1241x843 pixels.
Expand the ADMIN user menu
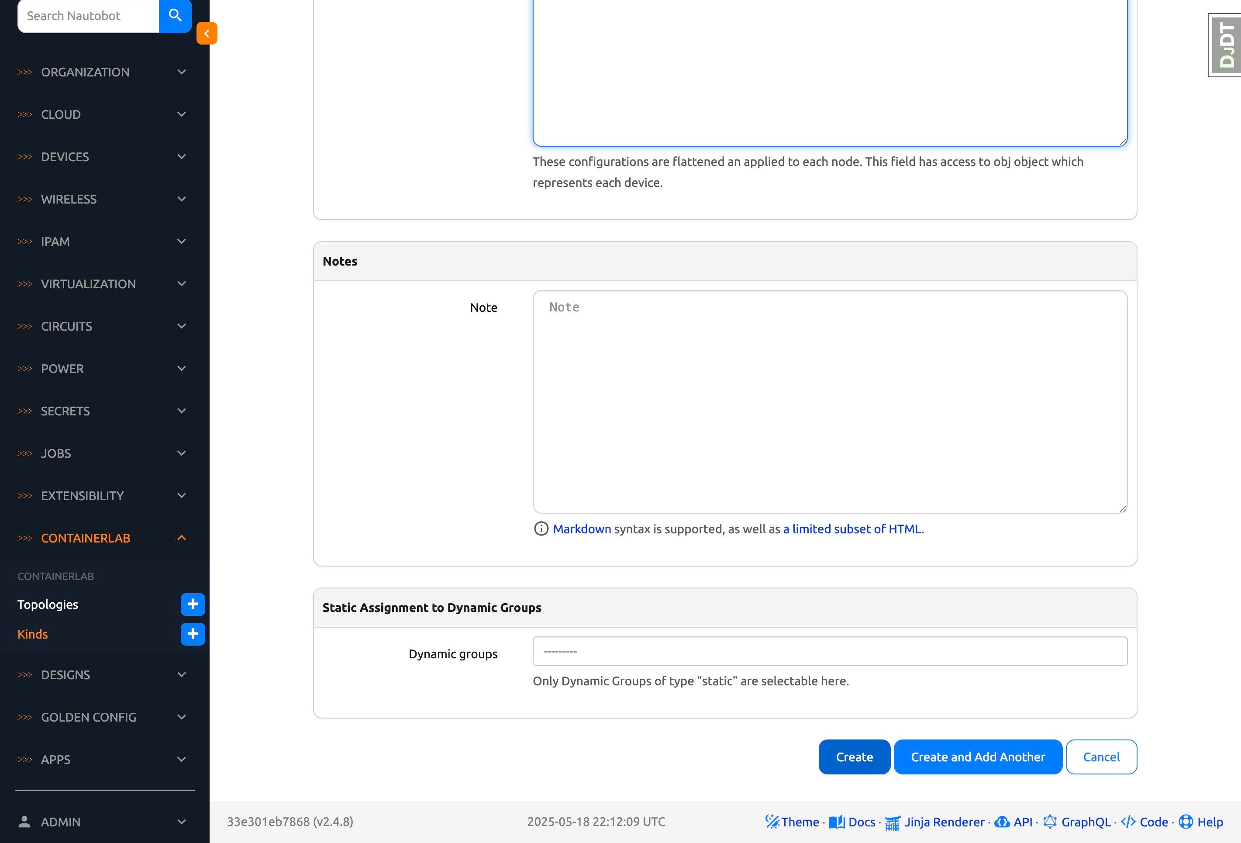[x=101, y=822]
